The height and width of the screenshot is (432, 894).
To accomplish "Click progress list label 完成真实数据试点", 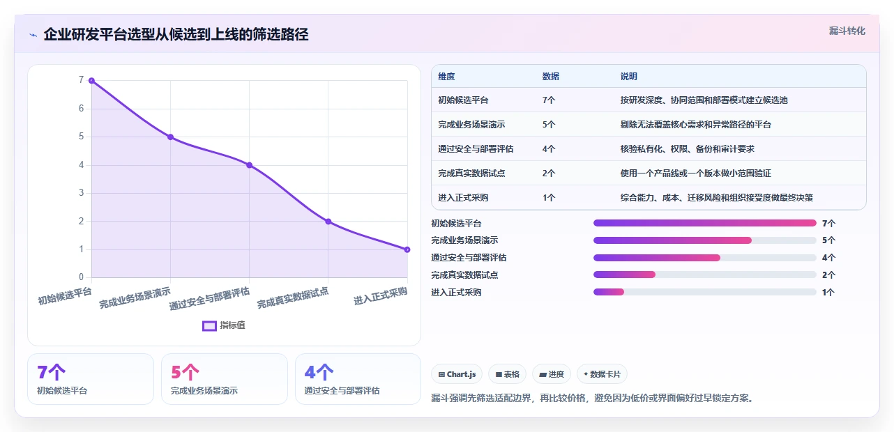I will point(464,275).
